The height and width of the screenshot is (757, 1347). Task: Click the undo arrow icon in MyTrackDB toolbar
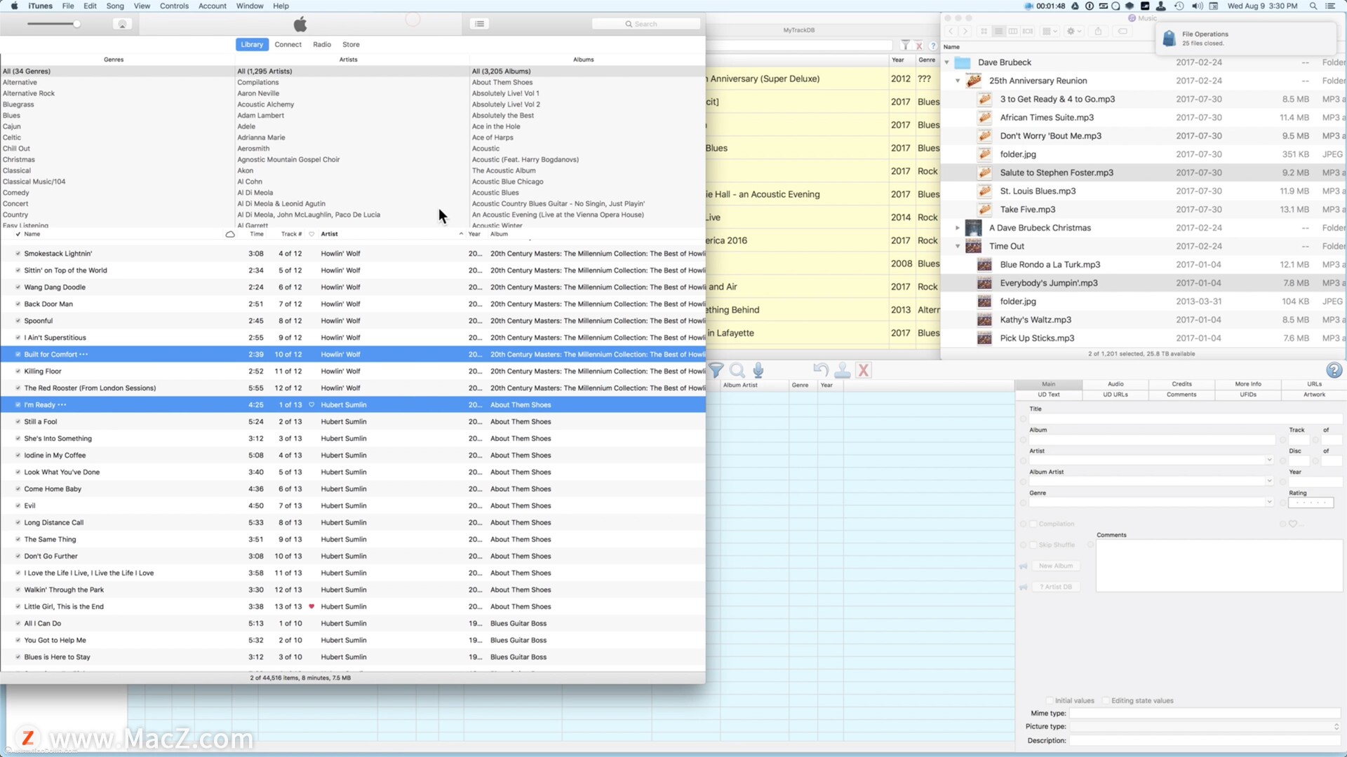821,369
